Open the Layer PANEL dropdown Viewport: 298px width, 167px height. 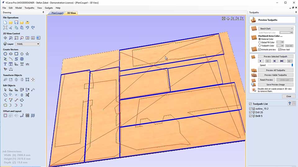27,44
